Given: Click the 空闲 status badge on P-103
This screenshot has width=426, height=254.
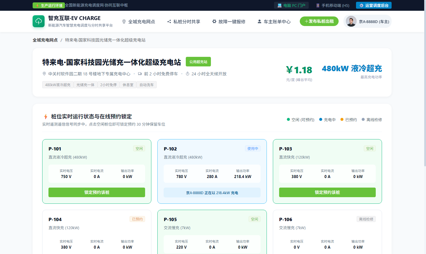Looking at the screenshot, I should 370,148.
